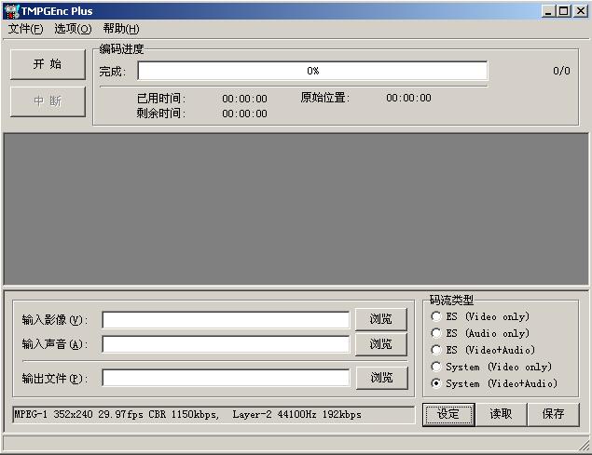592x455 pixels.
Task: Click the 剩余时间 00:00:00 value
Action: [x=244, y=114]
